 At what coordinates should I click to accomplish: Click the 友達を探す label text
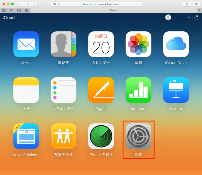pos(63,155)
